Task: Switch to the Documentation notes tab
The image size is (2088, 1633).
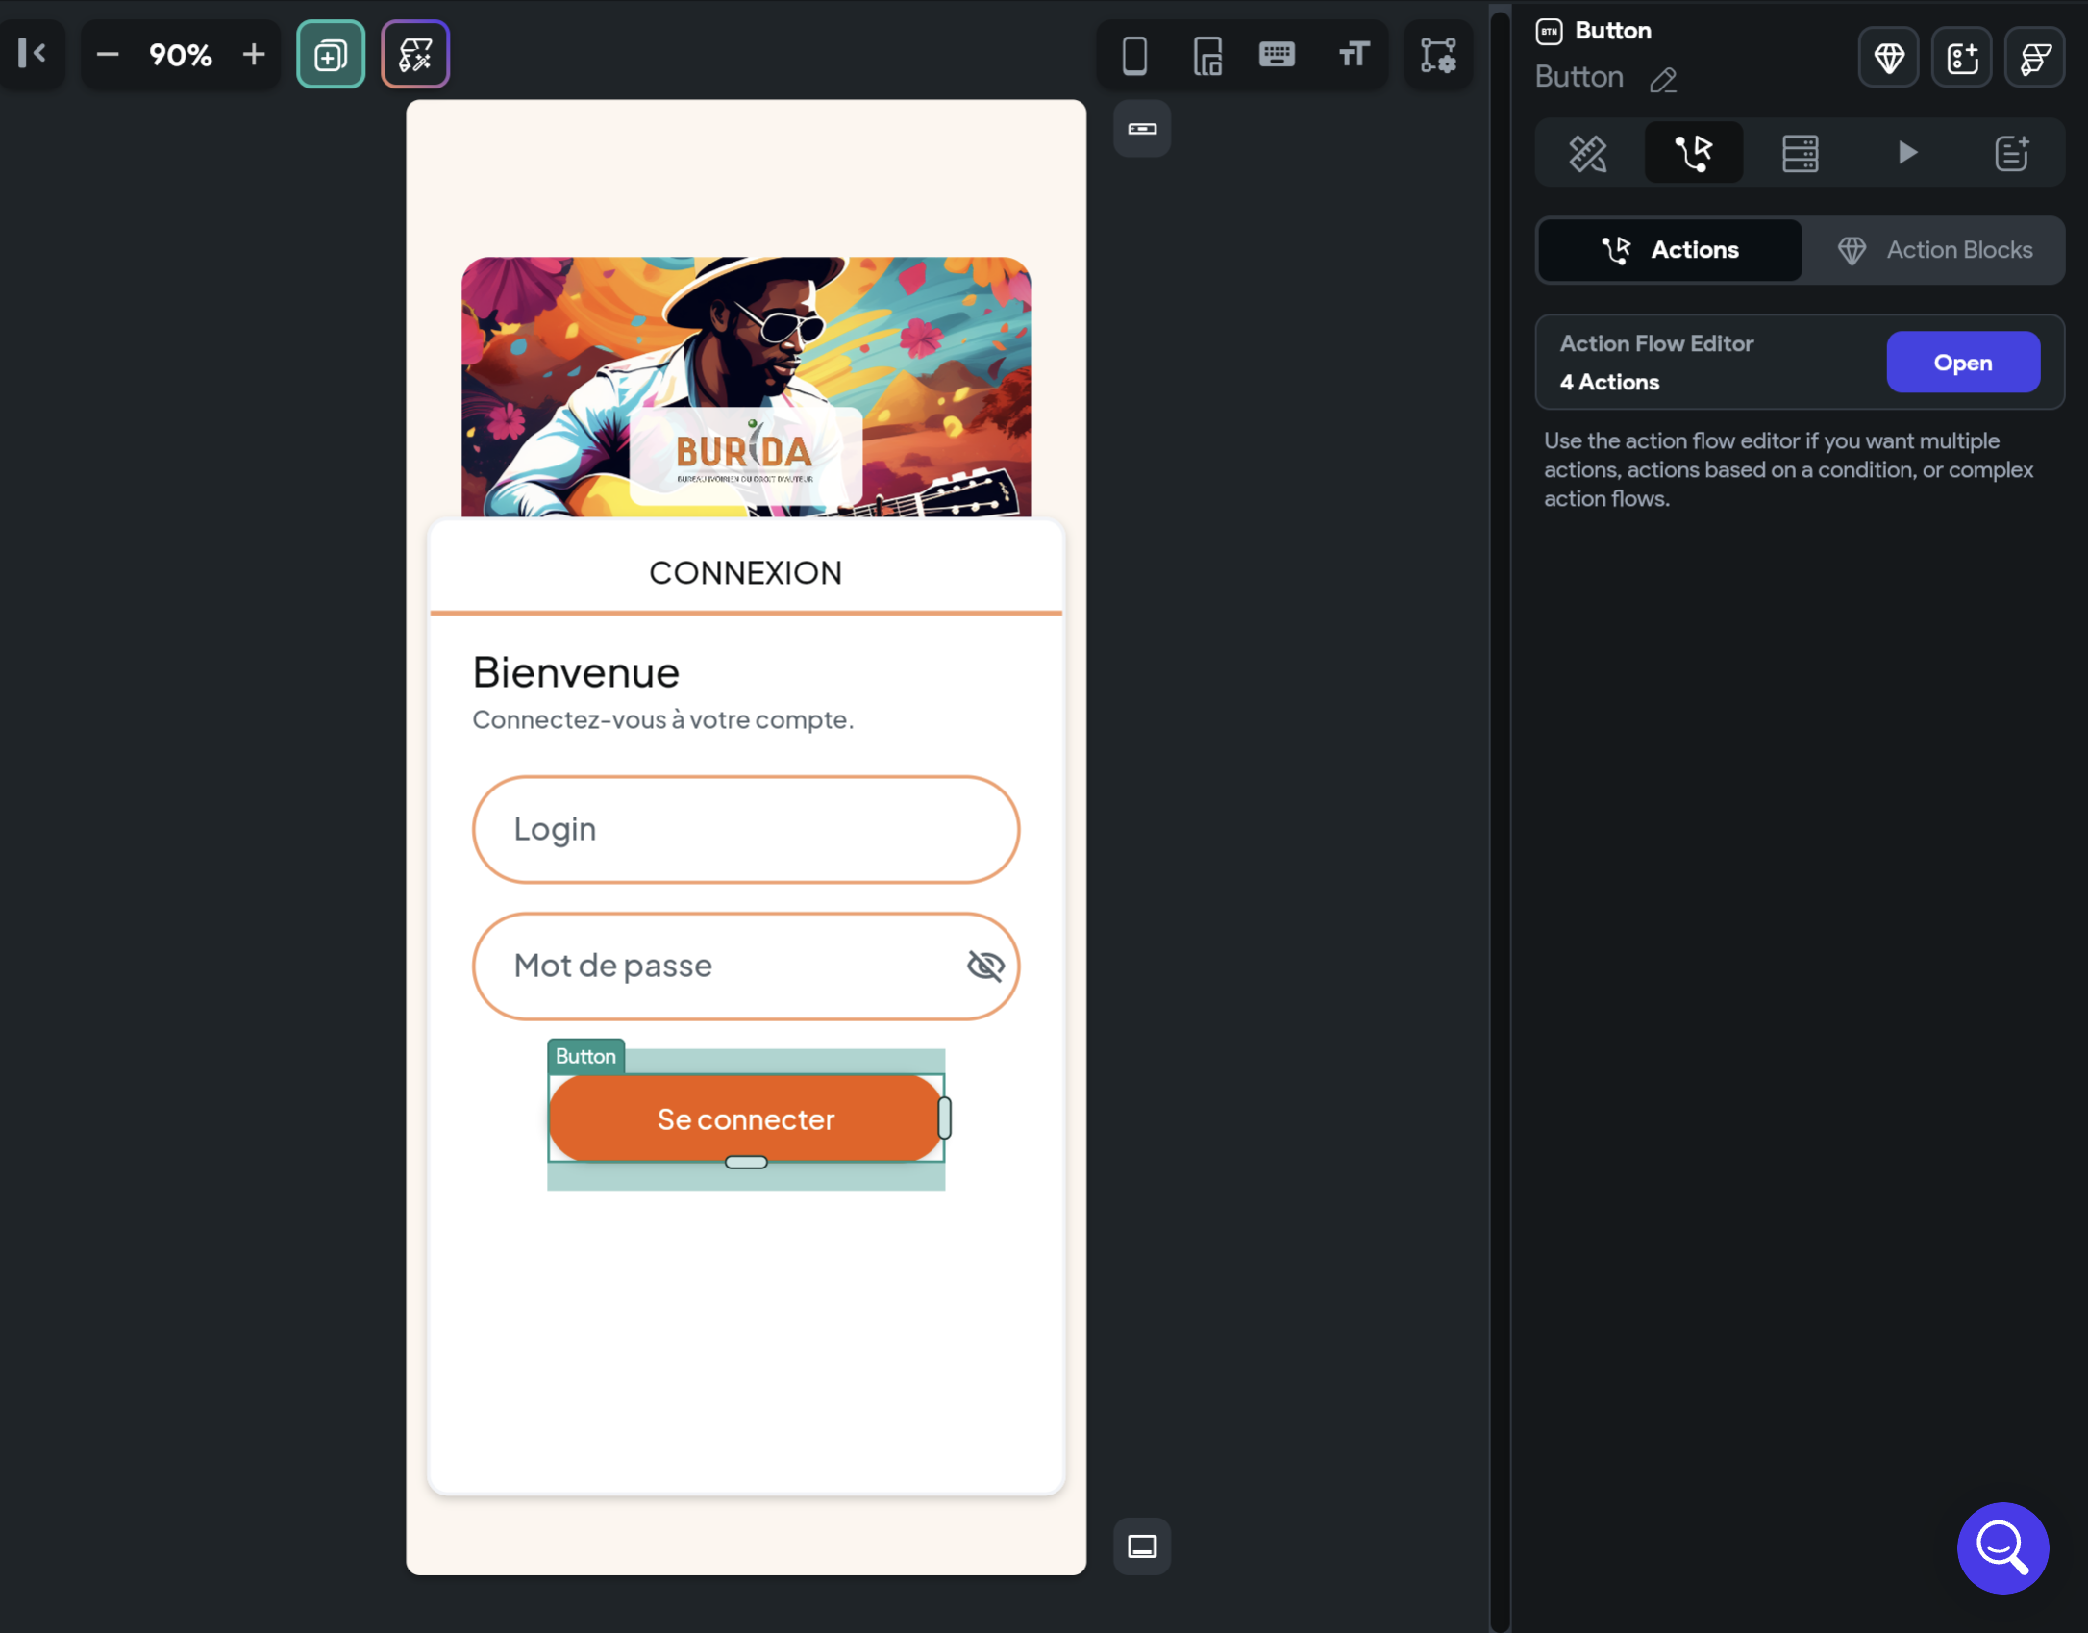Action: coord(2011,153)
